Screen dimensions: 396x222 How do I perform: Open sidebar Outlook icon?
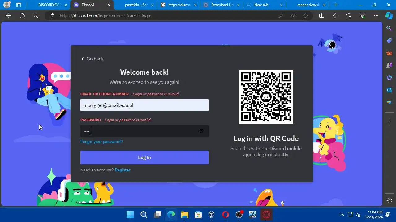389,90
